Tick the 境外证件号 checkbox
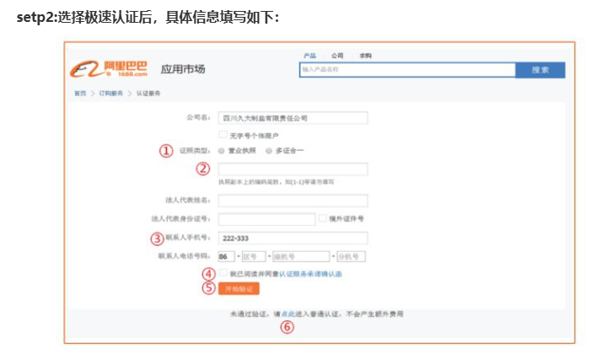This screenshot has width=607, height=349. pos(323,218)
